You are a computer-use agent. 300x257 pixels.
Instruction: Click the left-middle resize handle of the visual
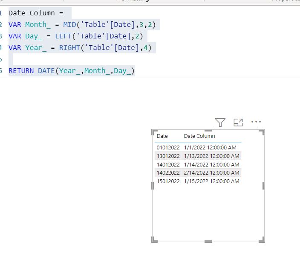point(153,186)
